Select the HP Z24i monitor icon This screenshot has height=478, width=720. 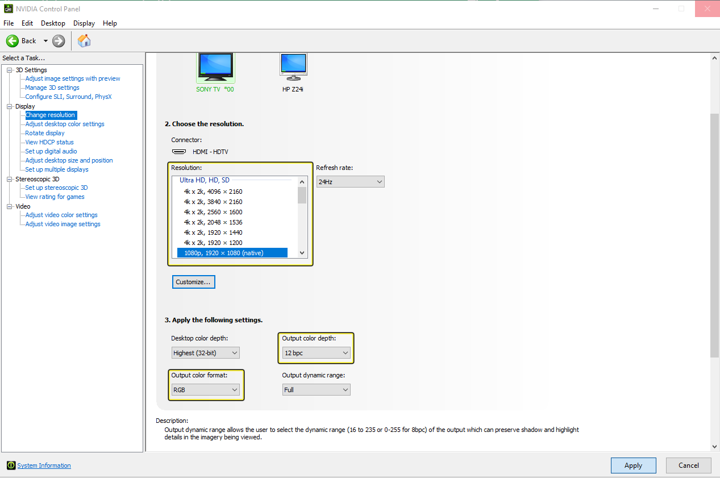coord(293,66)
